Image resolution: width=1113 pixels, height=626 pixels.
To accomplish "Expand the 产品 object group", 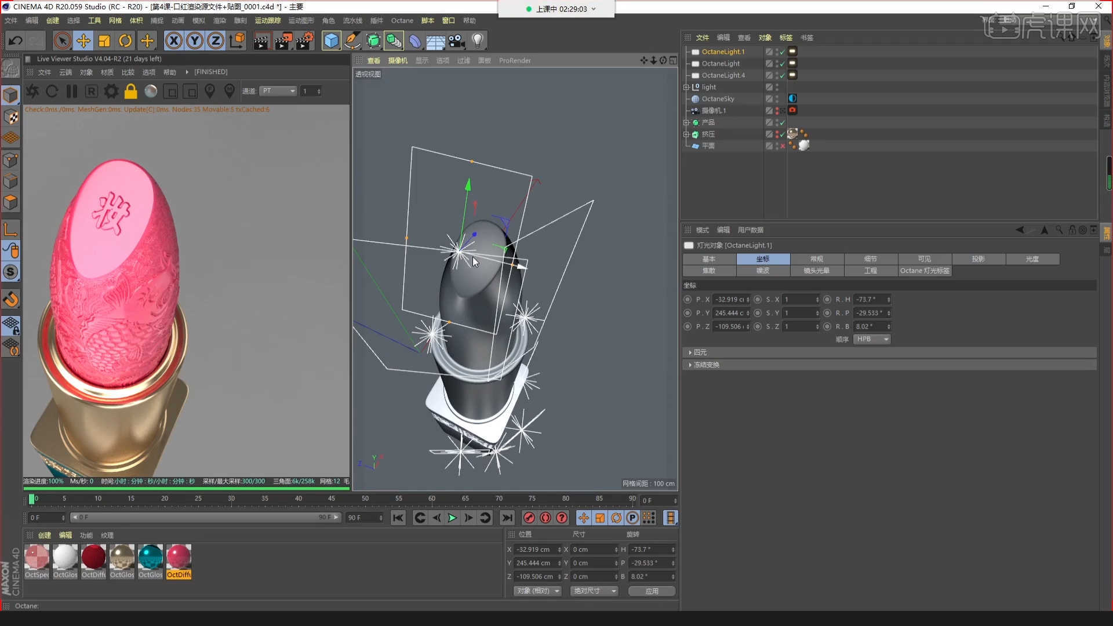I will [x=686, y=122].
